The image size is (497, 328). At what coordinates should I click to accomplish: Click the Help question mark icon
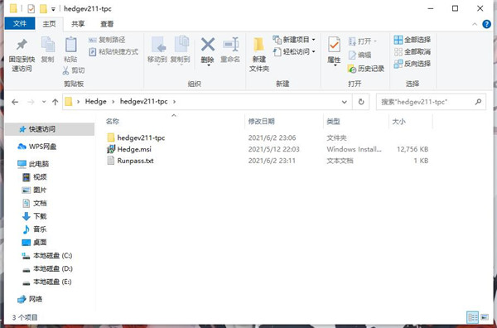(486, 24)
